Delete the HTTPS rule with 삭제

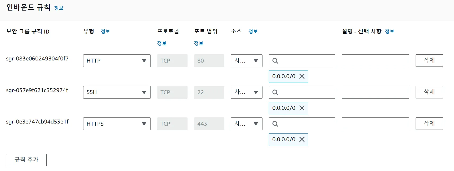[x=429, y=123]
